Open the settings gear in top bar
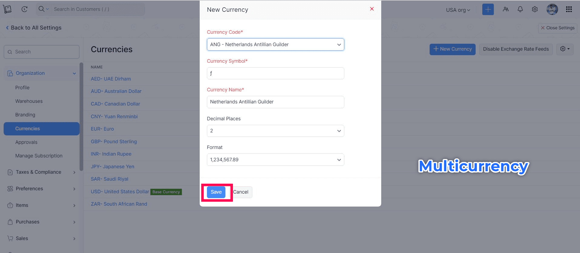The width and height of the screenshot is (580, 253). point(535,9)
